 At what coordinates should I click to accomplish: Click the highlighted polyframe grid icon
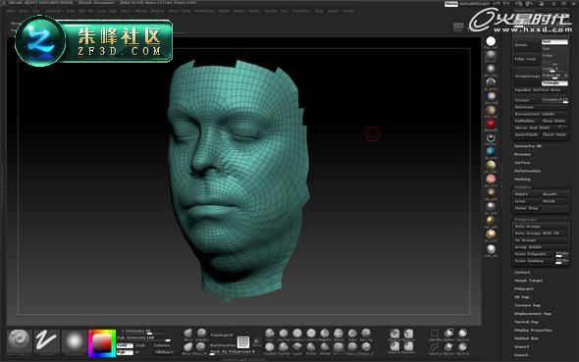[243, 342]
